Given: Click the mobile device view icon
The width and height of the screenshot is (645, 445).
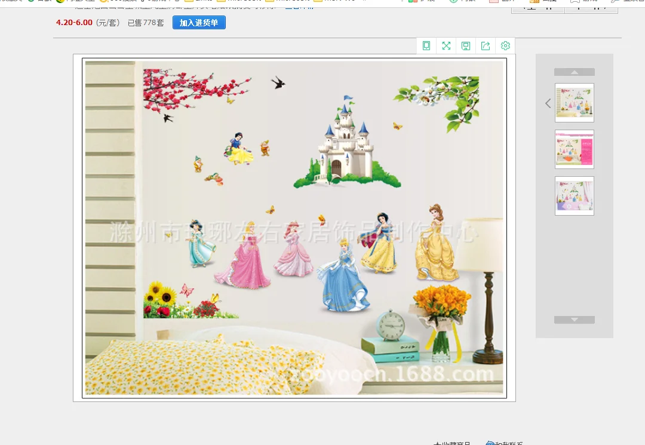Looking at the screenshot, I should (426, 45).
